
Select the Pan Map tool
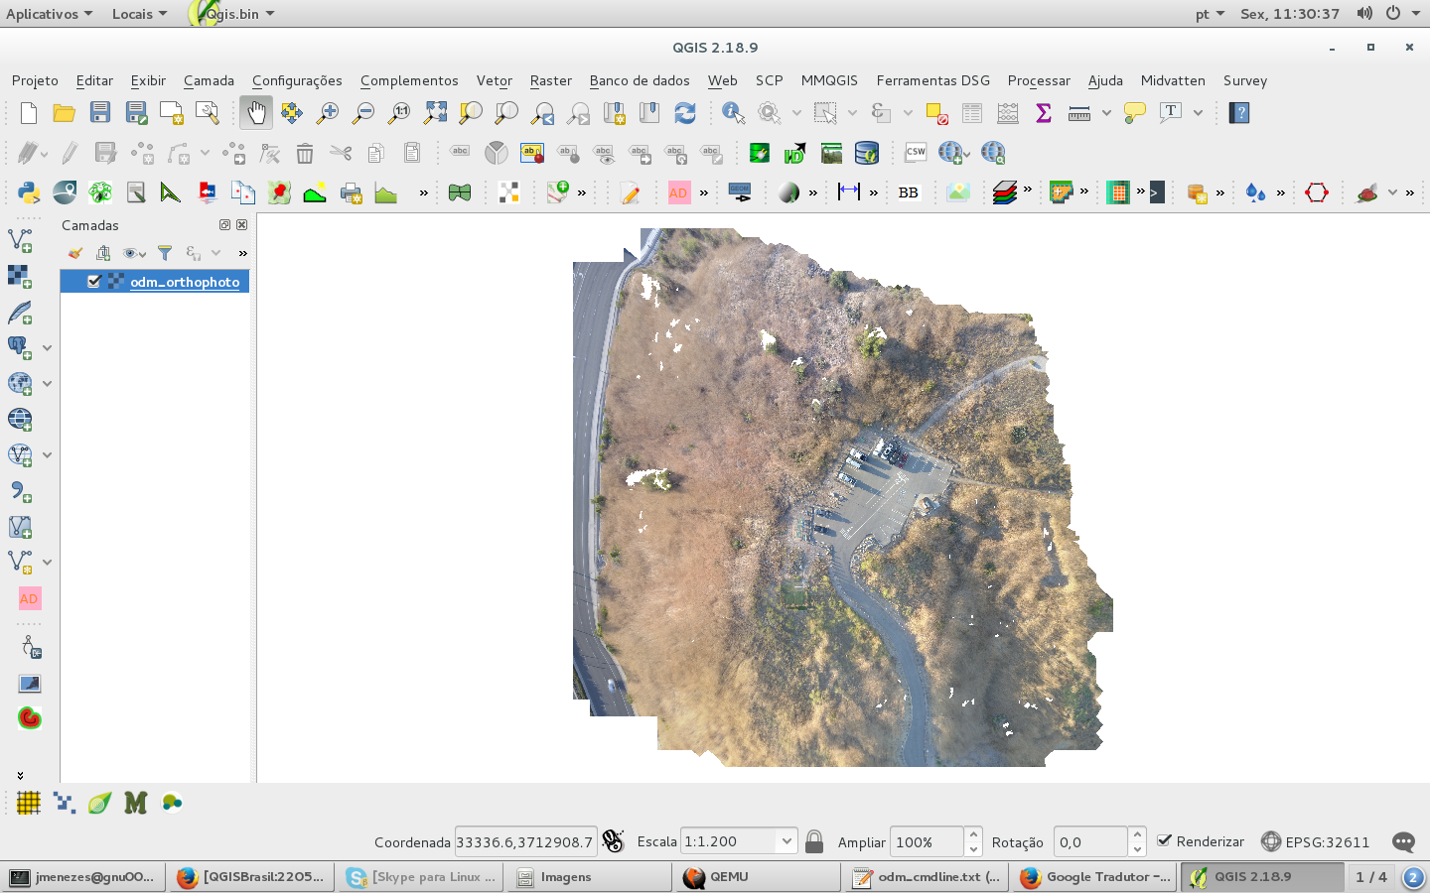coord(256,112)
